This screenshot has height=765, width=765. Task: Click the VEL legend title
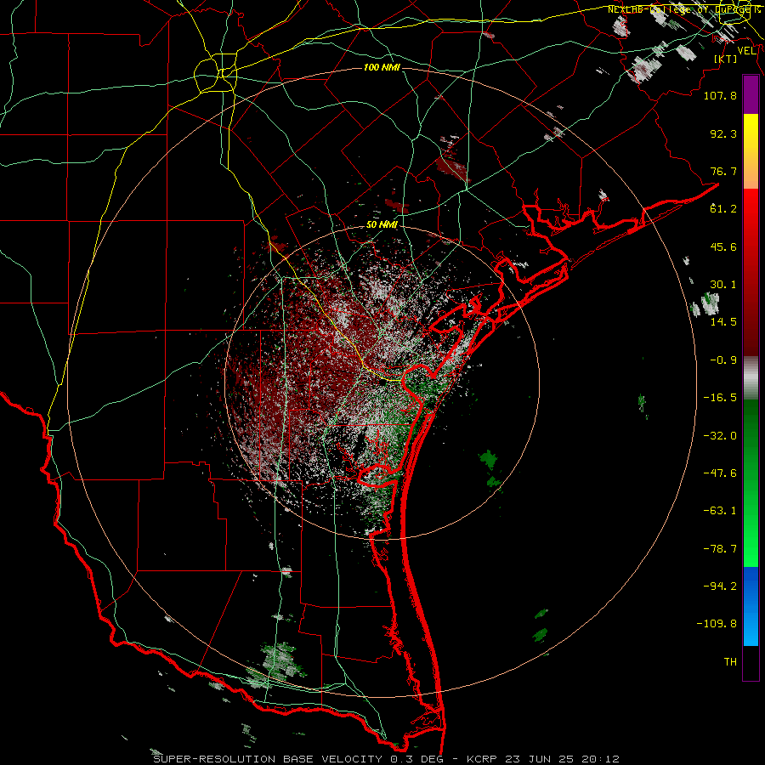[x=746, y=50]
